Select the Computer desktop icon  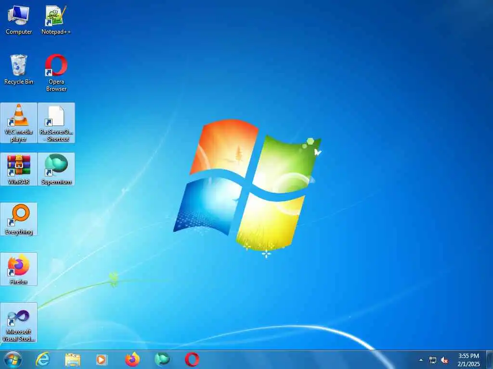click(19, 20)
